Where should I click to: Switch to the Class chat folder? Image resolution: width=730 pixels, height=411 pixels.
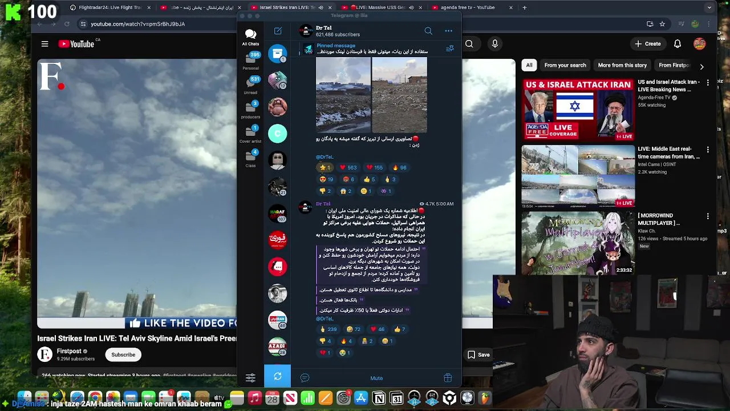pyautogui.click(x=250, y=159)
